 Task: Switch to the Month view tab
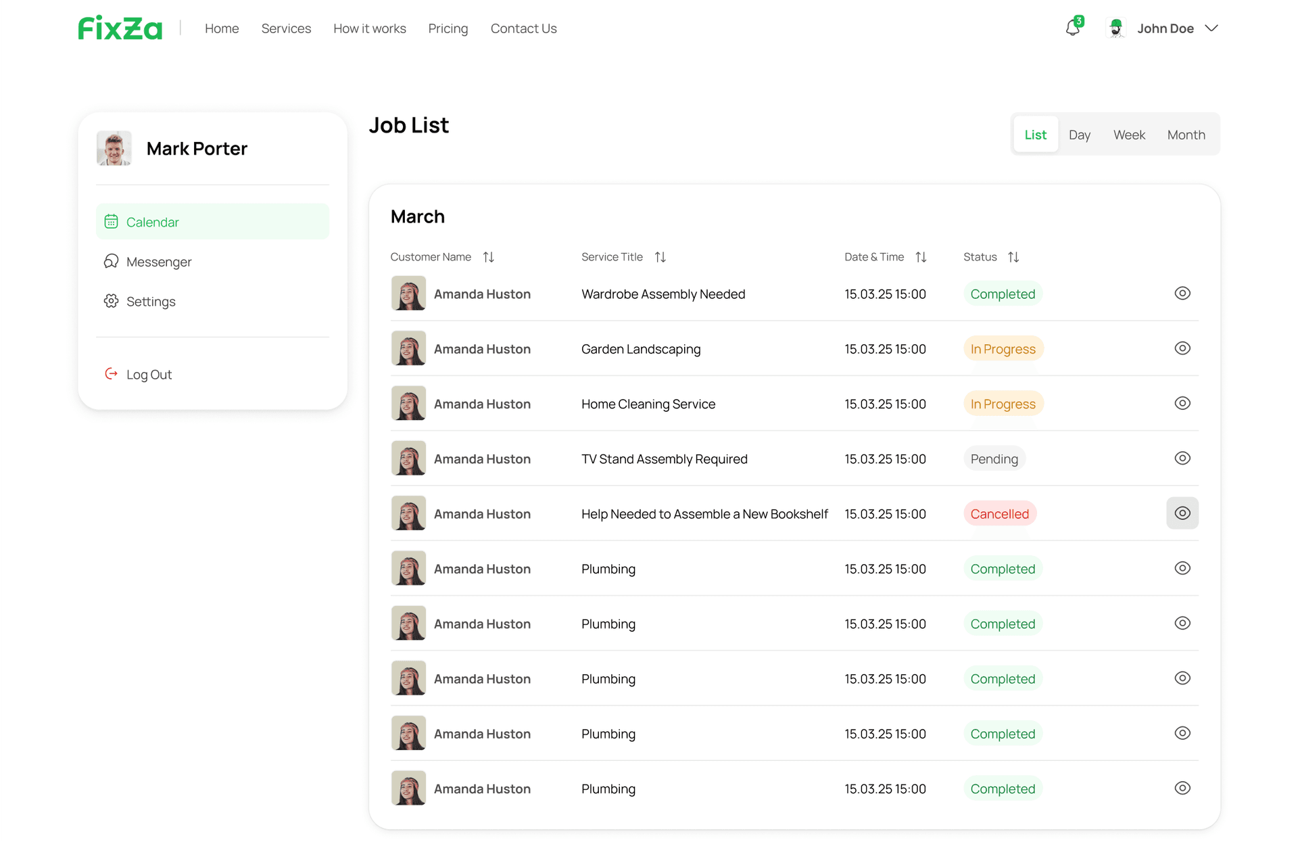[1186, 134]
